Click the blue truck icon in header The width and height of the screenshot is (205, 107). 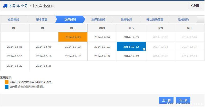(x=5, y=6)
